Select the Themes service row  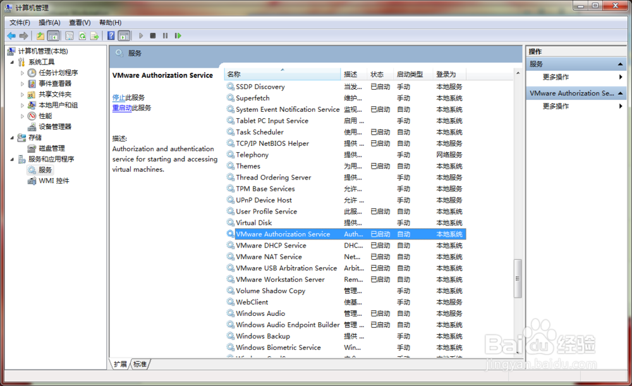pos(346,166)
